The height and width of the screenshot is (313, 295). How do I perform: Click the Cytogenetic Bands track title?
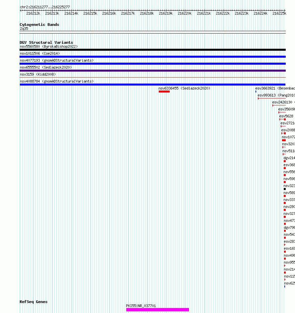[39, 25]
